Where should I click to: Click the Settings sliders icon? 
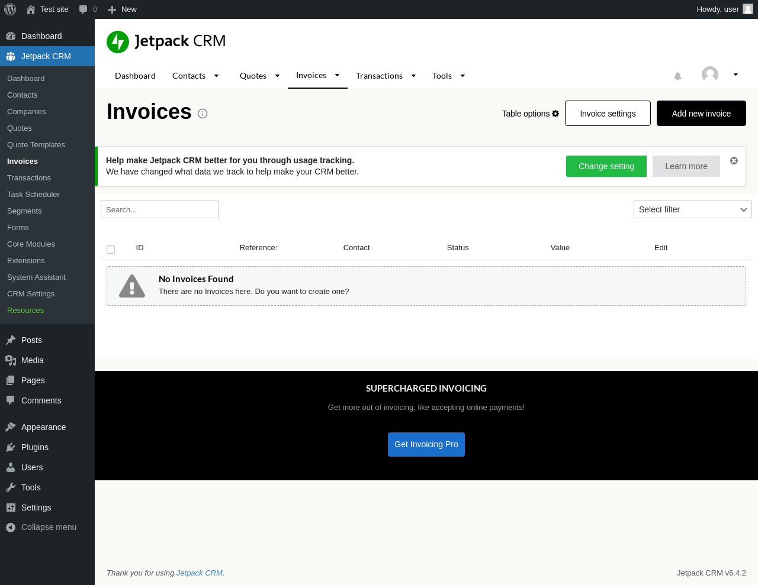click(x=11, y=508)
